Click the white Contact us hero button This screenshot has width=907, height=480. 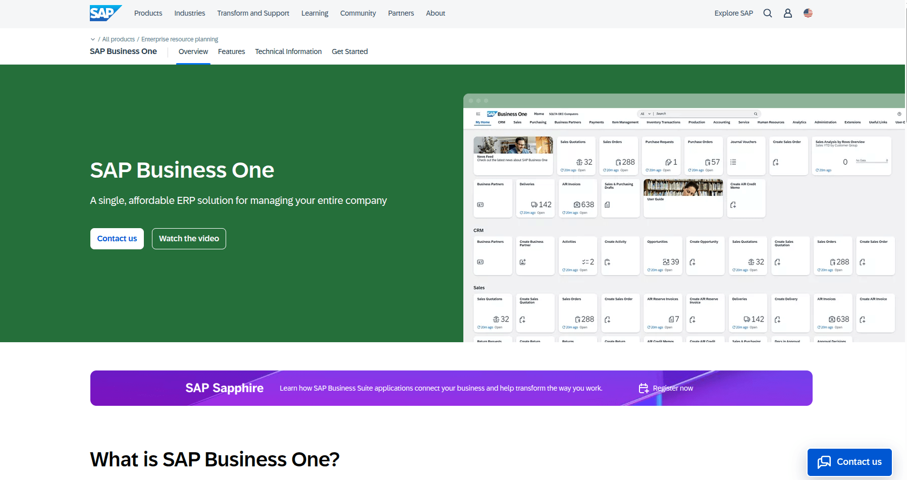coord(117,239)
